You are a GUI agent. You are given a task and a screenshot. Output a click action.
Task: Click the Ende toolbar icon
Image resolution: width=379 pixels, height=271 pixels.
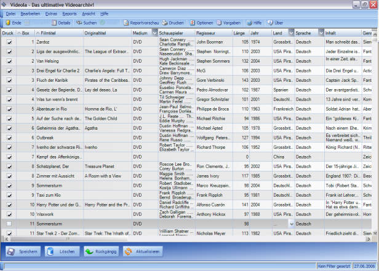coord(8,22)
